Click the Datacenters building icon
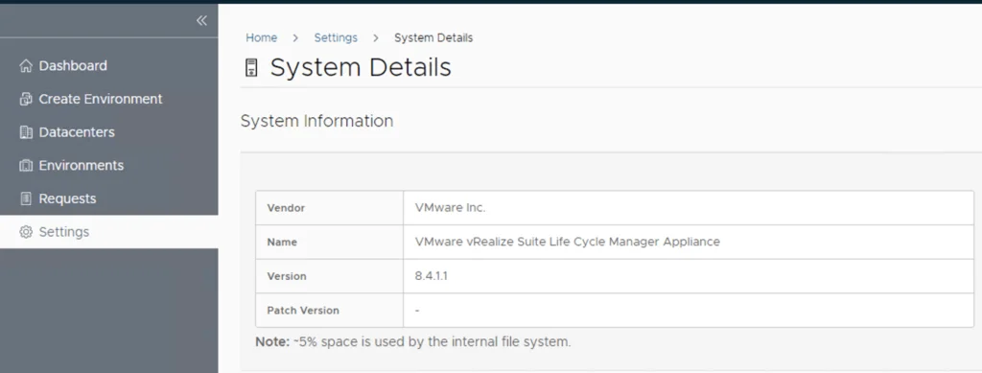This screenshot has height=373, width=982. (x=26, y=132)
